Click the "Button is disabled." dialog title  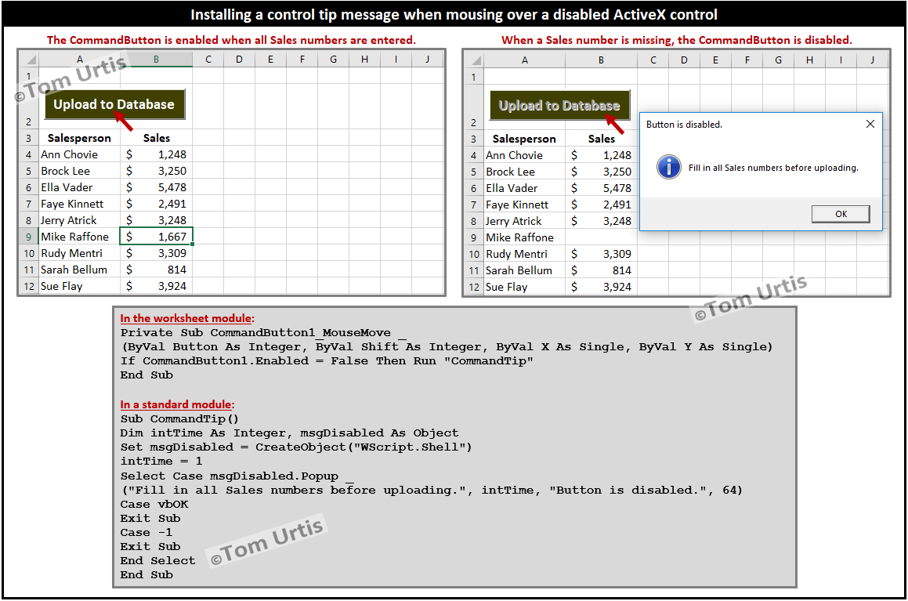684,125
